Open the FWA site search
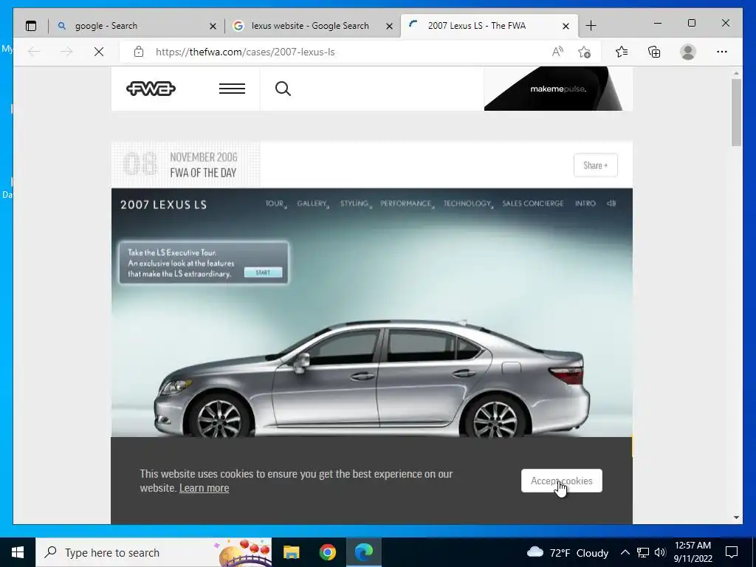The image size is (756, 567). [x=283, y=89]
